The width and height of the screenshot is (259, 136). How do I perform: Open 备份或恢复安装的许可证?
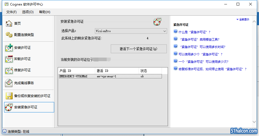[32, 96]
